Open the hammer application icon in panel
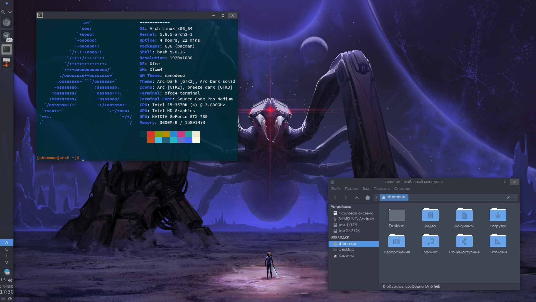This screenshot has width=536, height=302. point(7,62)
